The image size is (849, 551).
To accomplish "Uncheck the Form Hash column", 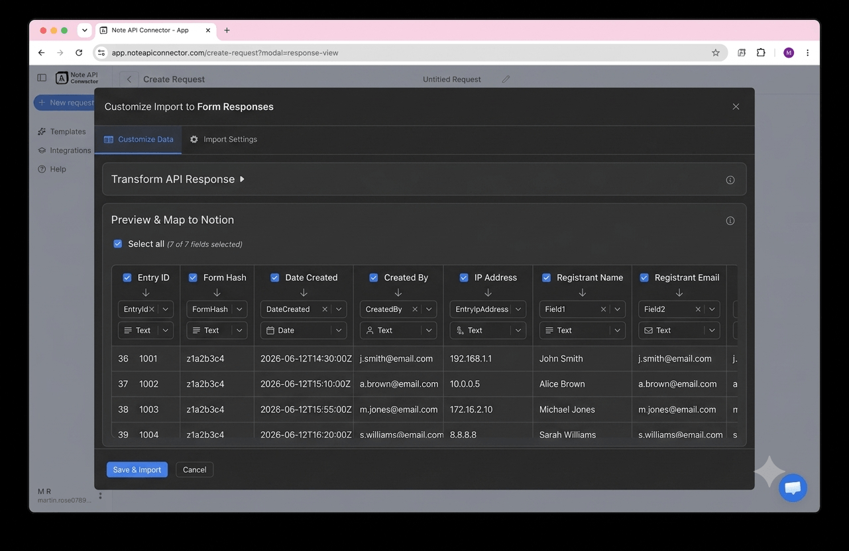I will [x=193, y=277].
